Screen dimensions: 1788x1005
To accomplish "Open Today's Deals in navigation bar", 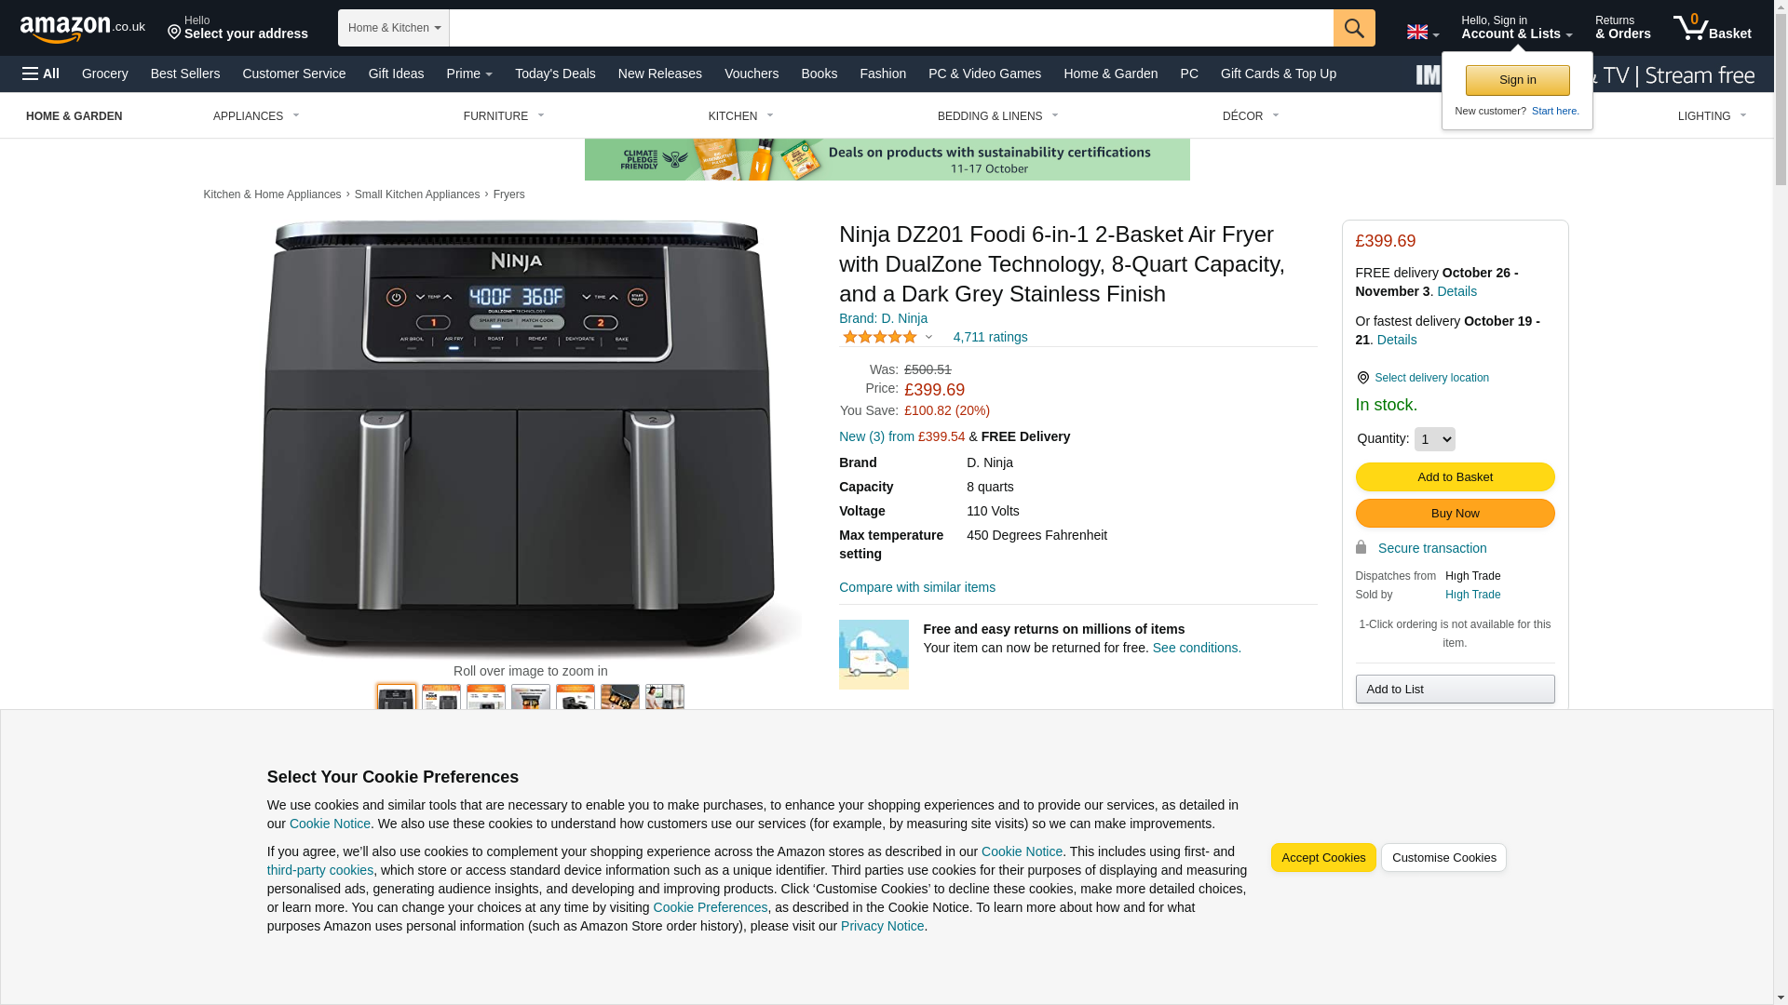I will tap(555, 74).
